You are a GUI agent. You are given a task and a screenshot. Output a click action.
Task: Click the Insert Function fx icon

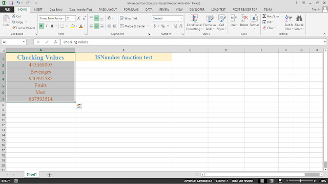pyautogui.click(x=55, y=42)
